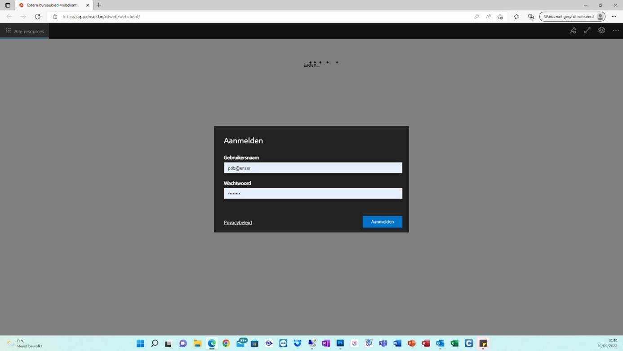Open the Collections panel
This screenshot has width=623, height=351.
[531, 17]
